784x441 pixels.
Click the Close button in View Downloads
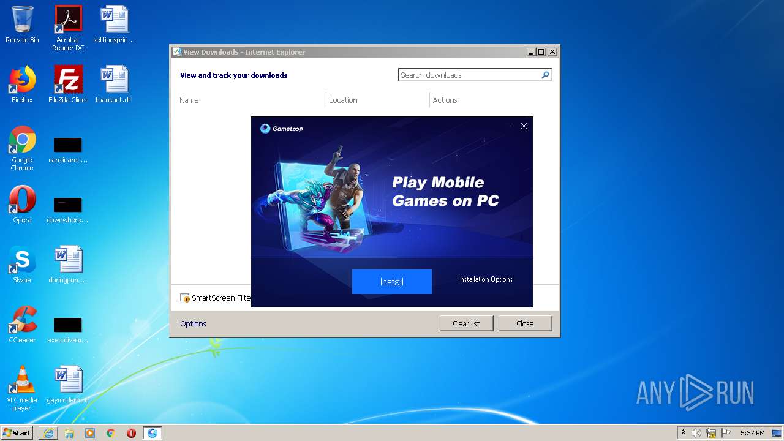tap(525, 323)
